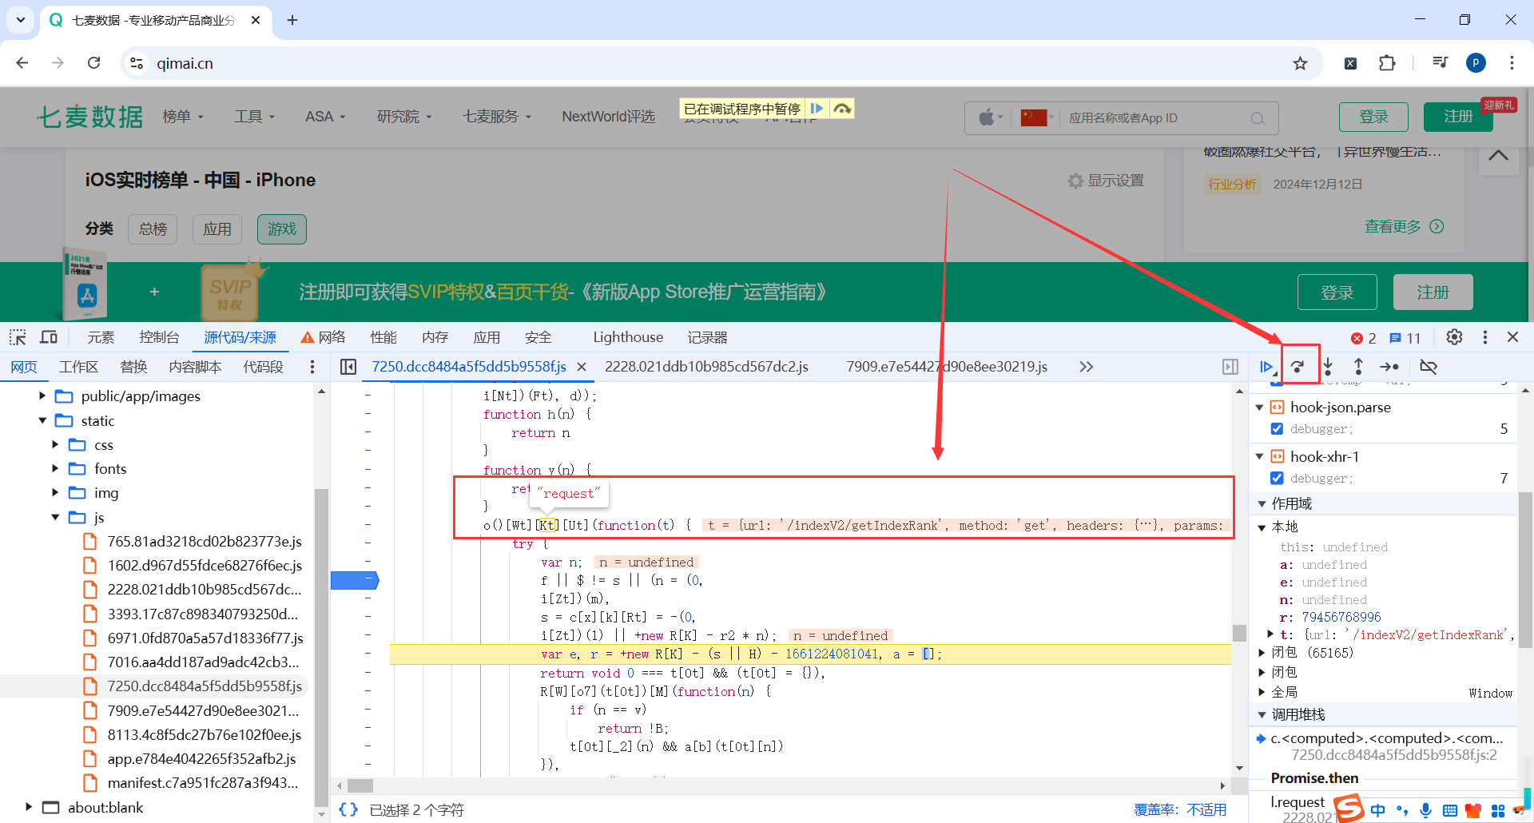1534x823 pixels.
Task: Open the 工具 navigation dropdown
Action: [x=254, y=117]
